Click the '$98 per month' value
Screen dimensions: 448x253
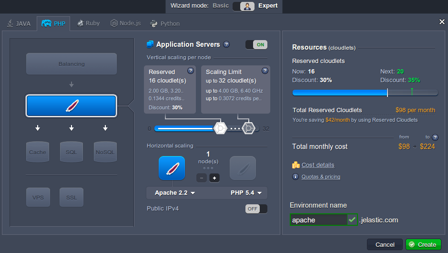click(x=415, y=110)
